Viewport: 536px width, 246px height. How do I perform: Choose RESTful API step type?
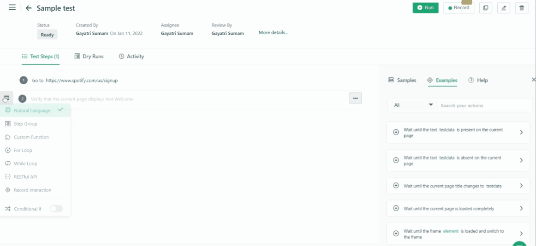[x=35, y=177]
